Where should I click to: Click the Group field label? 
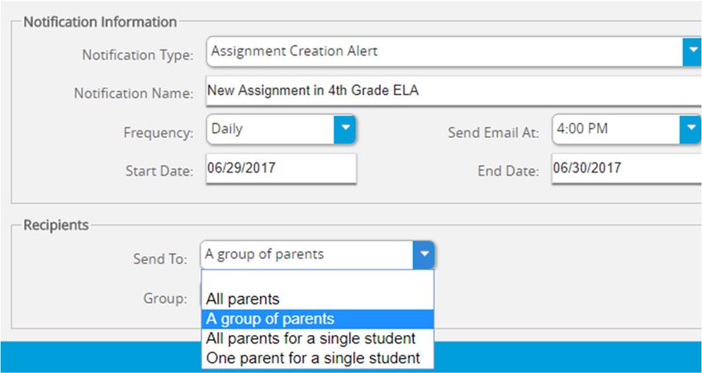[165, 298]
